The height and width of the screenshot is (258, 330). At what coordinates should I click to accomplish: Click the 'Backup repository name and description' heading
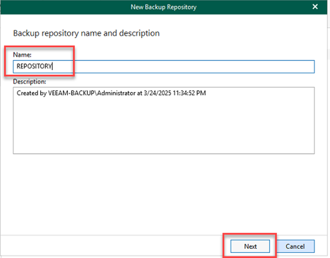point(86,33)
